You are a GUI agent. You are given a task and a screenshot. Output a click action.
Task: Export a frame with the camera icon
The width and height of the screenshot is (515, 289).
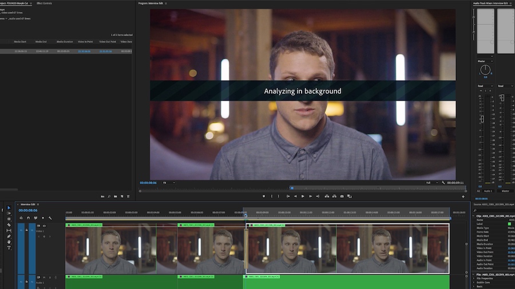(342, 196)
